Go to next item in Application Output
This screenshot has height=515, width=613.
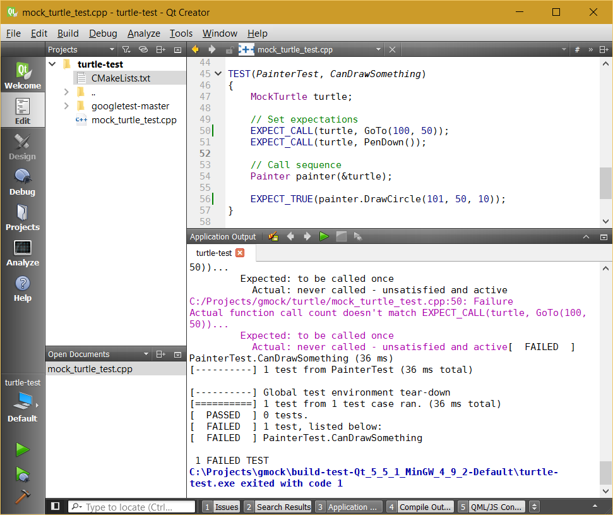[x=307, y=236]
